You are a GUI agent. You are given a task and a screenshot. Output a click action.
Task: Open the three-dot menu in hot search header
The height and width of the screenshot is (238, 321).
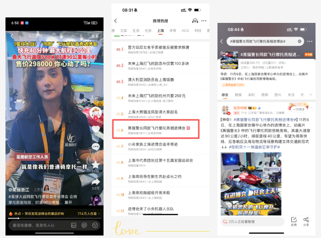click(x=204, y=21)
